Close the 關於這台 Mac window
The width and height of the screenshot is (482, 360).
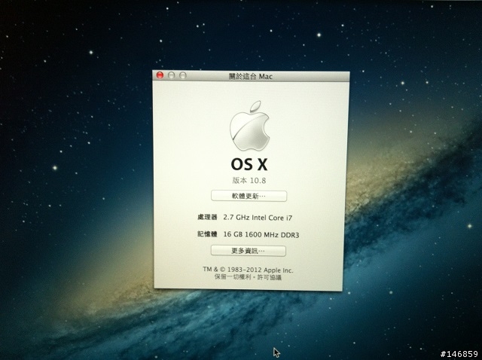(160, 75)
